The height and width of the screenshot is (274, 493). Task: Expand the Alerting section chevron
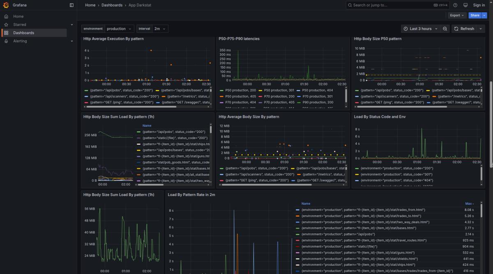(72, 41)
